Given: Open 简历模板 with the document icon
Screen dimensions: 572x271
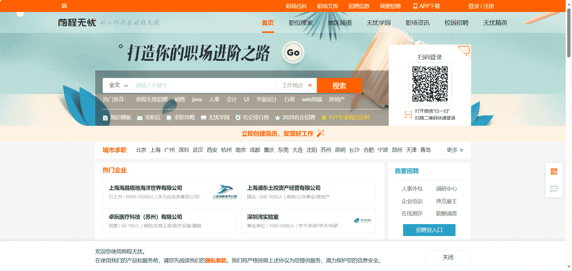Looking at the screenshot, I should 117,118.
